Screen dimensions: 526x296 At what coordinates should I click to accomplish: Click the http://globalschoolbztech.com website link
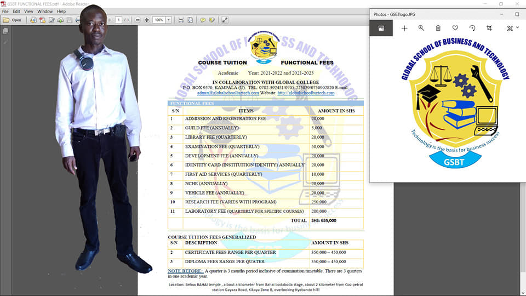[306, 93]
